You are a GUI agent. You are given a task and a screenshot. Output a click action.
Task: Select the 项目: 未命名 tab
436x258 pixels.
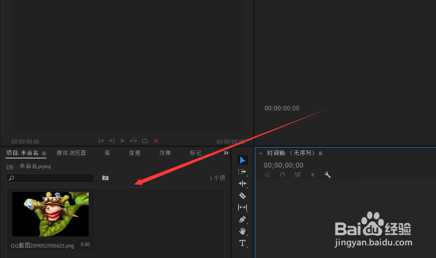pos(22,153)
